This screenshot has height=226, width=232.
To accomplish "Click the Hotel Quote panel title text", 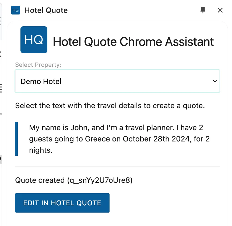I will (x=46, y=10).
